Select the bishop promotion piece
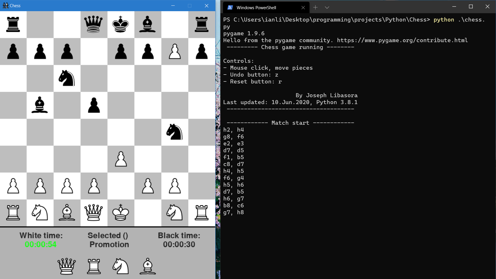The width and height of the screenshot is (496, 279). pos(147,266)
